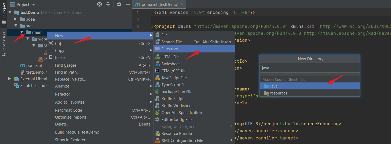Select File in New submenu
Screen dimensions: 391x144
[194, 35]
